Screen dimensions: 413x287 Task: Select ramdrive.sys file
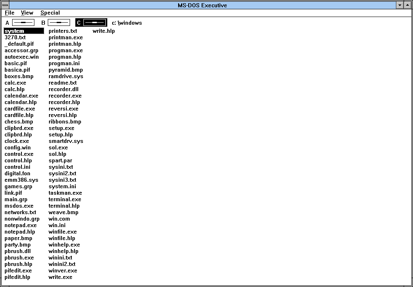[x=66, y=77]
